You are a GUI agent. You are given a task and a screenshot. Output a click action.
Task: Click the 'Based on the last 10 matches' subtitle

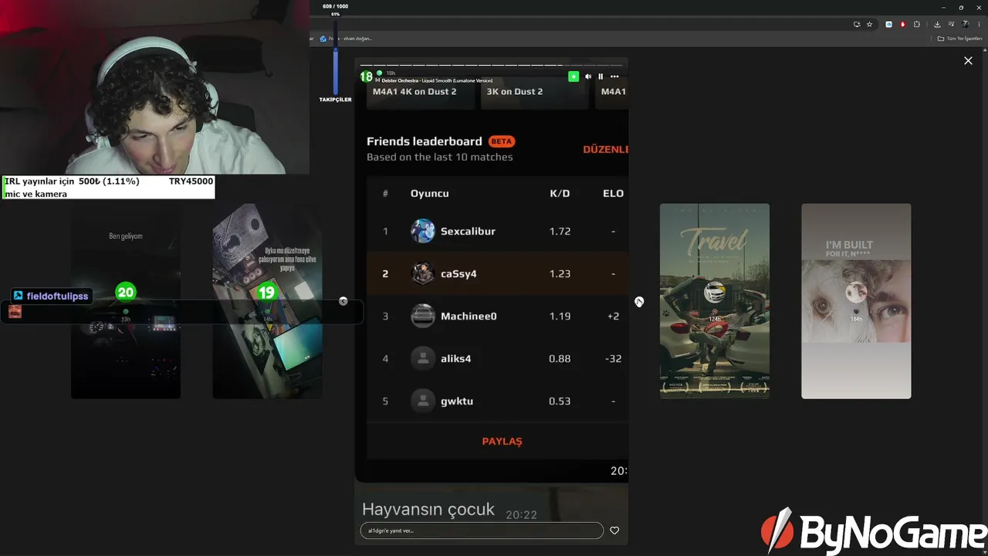(440, 157)
